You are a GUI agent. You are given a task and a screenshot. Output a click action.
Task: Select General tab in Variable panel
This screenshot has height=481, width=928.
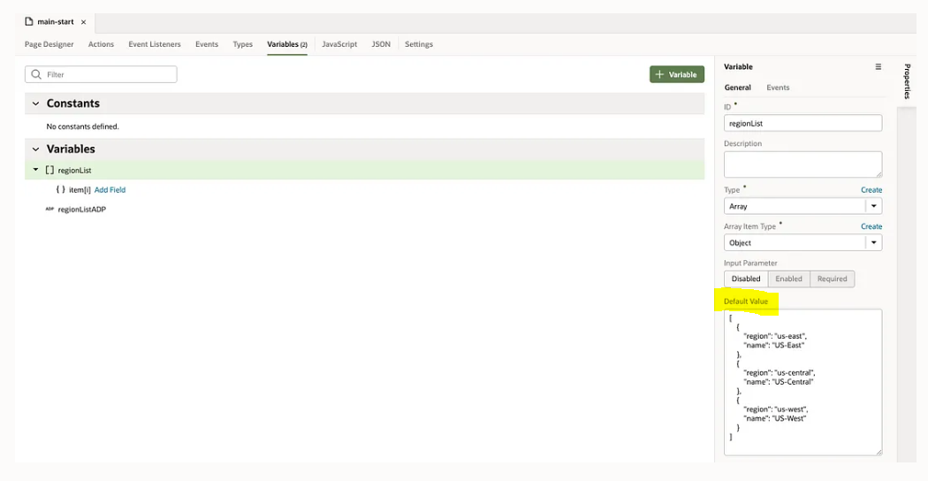[737, 88]
